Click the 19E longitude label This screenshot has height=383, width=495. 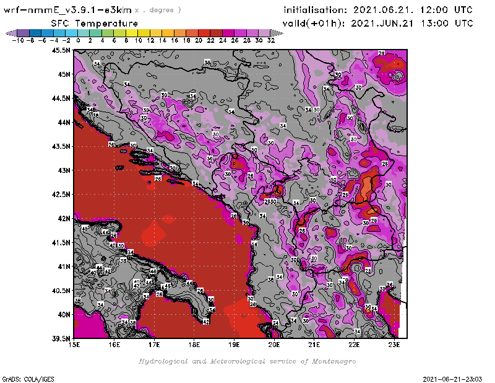click(x=235, y=345)
